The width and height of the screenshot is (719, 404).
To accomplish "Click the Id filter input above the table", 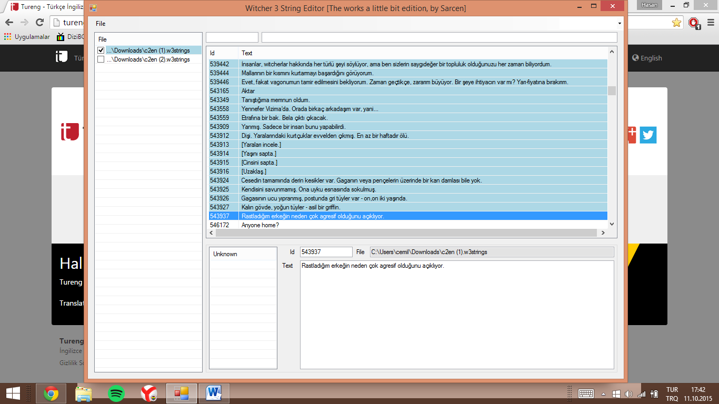I will tap(232, 37).
